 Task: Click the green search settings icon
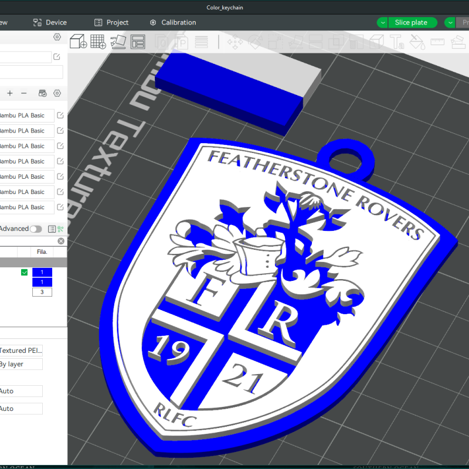pyautogui.click(x=61, y=229)
